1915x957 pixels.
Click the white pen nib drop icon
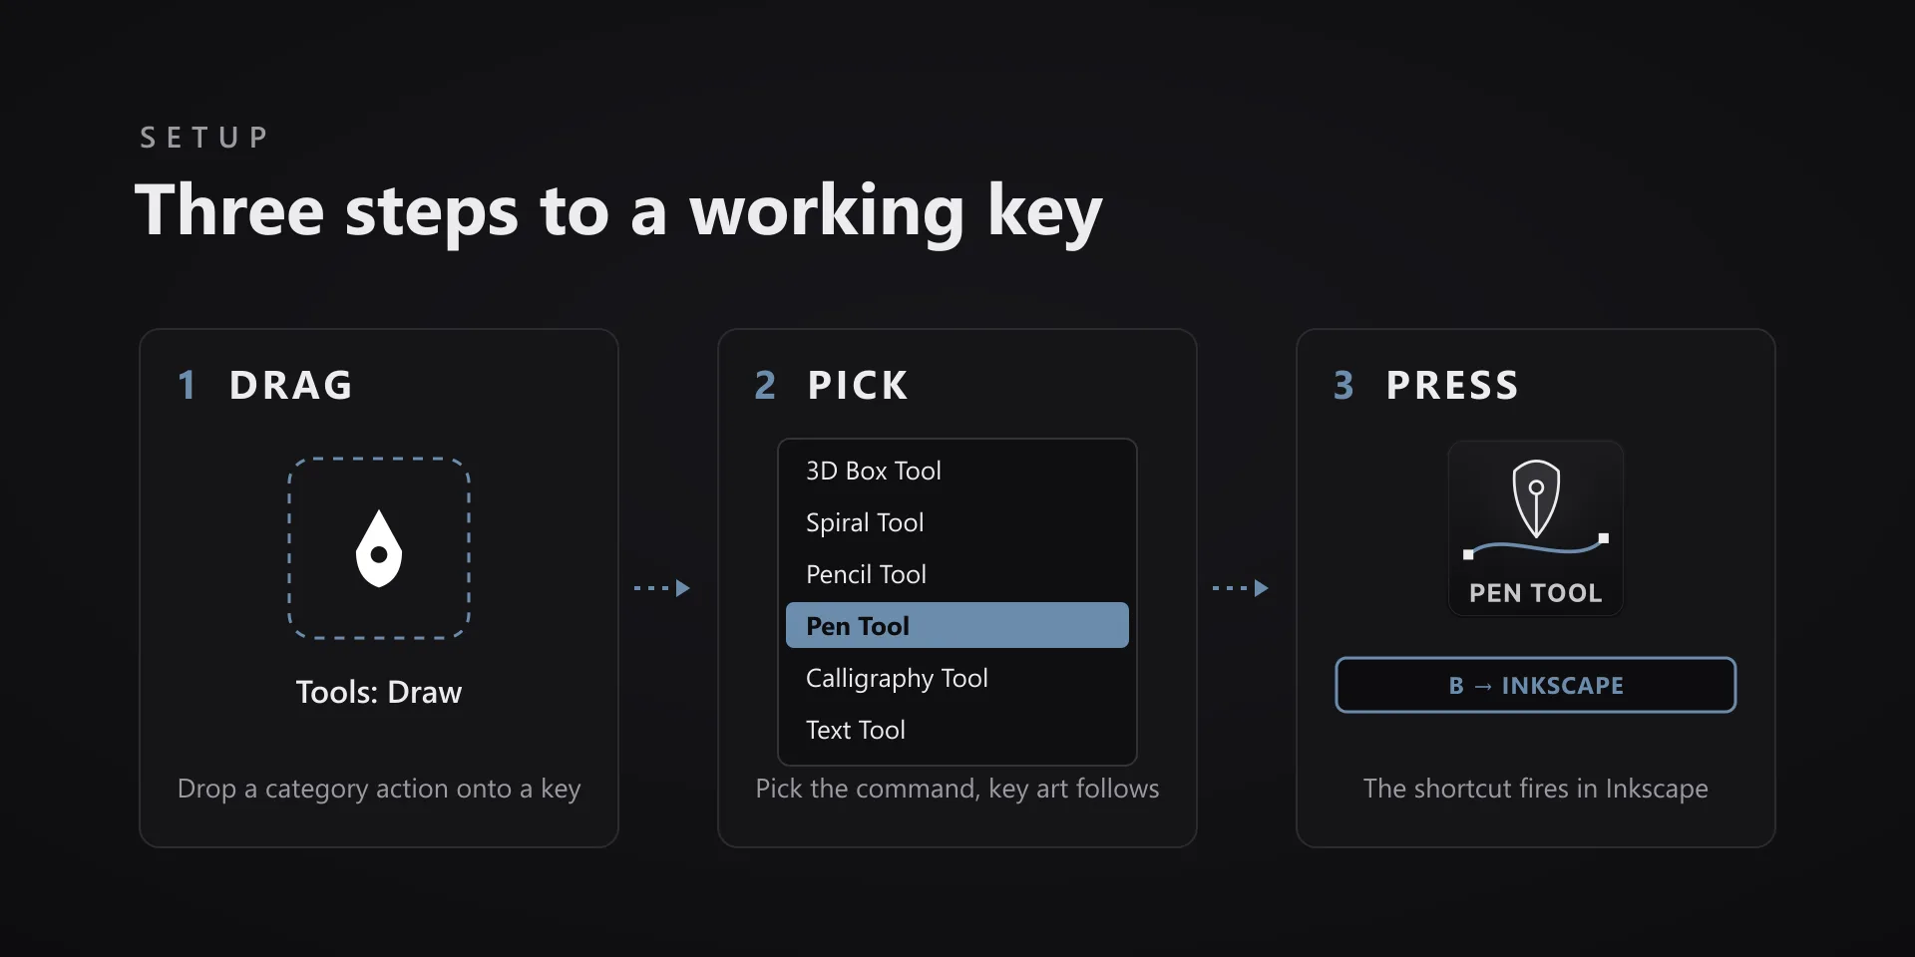[x=379, y=548]
